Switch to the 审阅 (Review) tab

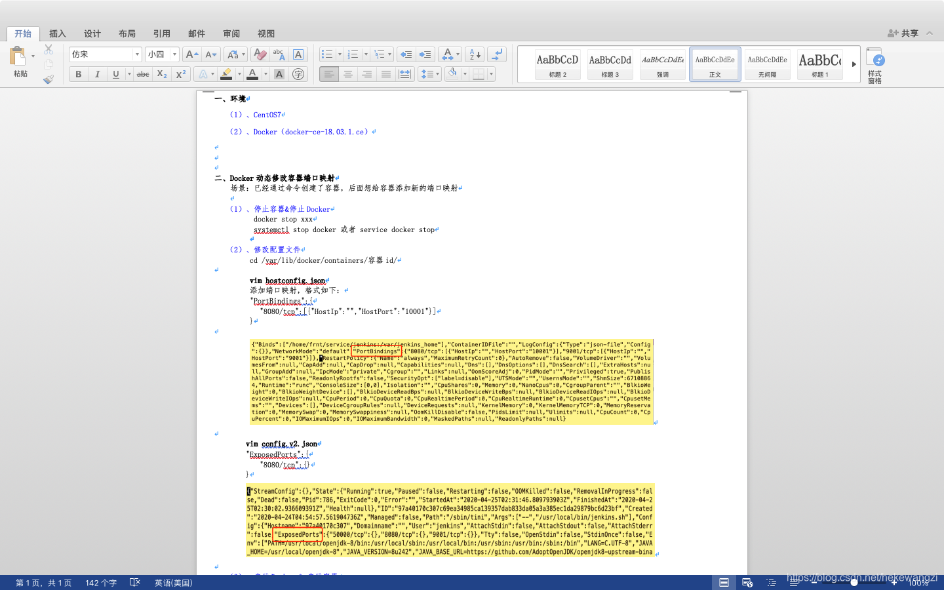pos(231,33)
